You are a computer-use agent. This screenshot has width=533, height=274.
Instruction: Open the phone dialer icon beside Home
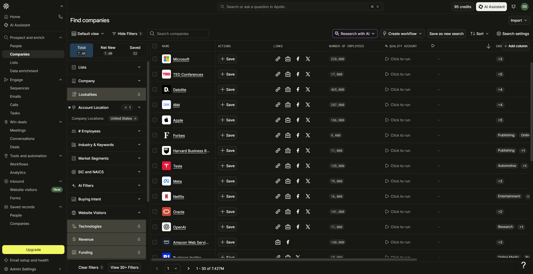click(x=61, y=17)
